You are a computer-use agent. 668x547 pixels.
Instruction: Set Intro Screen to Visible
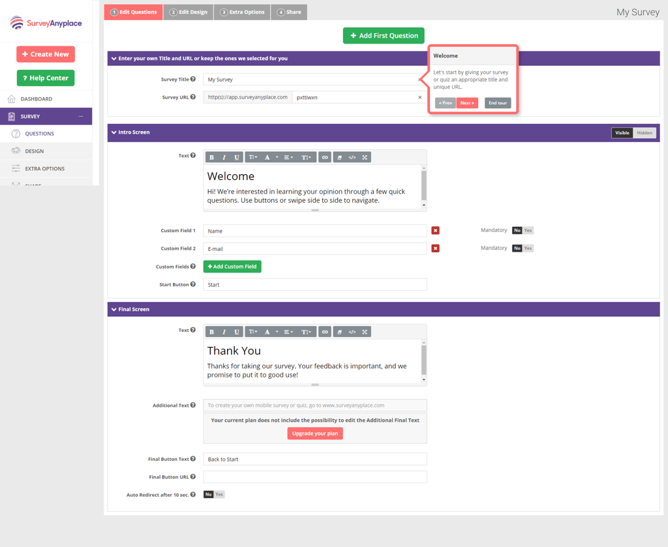[622, 133]
